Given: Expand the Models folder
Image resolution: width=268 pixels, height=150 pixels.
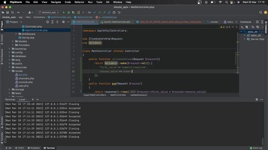Looking at the screenshot, I should (13, 41).
